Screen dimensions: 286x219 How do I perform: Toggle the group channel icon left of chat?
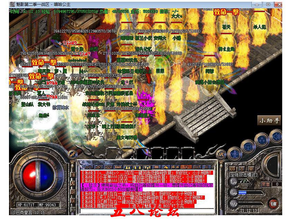click(x=73, y=184)
